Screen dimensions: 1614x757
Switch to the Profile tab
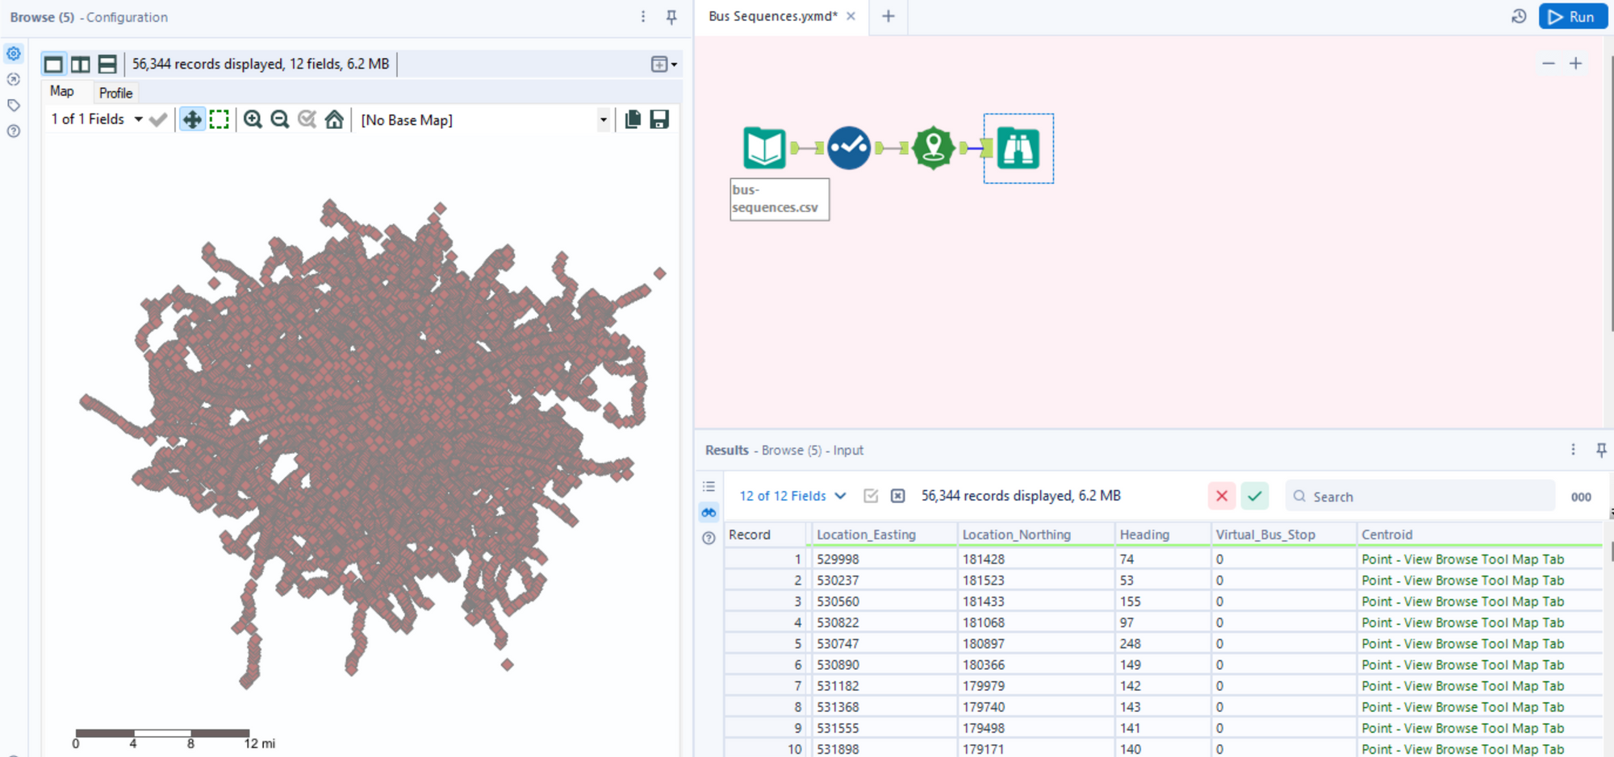[115, 93]
